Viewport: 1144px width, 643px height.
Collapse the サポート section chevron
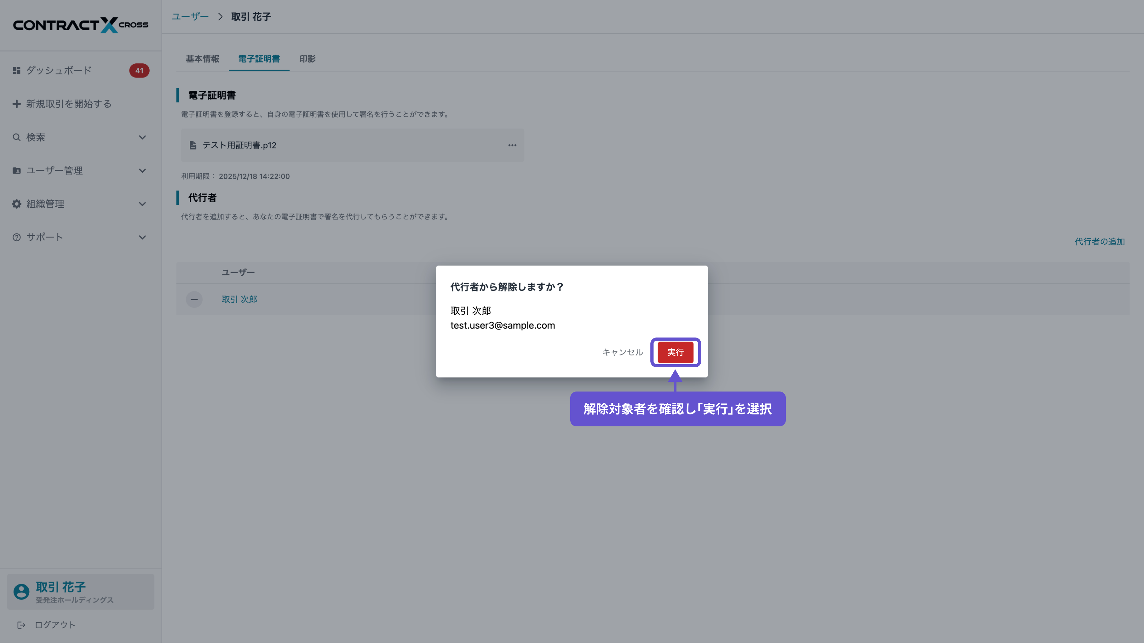click(x=142, y=237)
